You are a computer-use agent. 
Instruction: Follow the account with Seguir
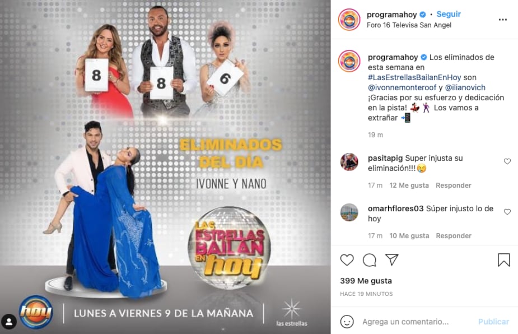[449, 14]
